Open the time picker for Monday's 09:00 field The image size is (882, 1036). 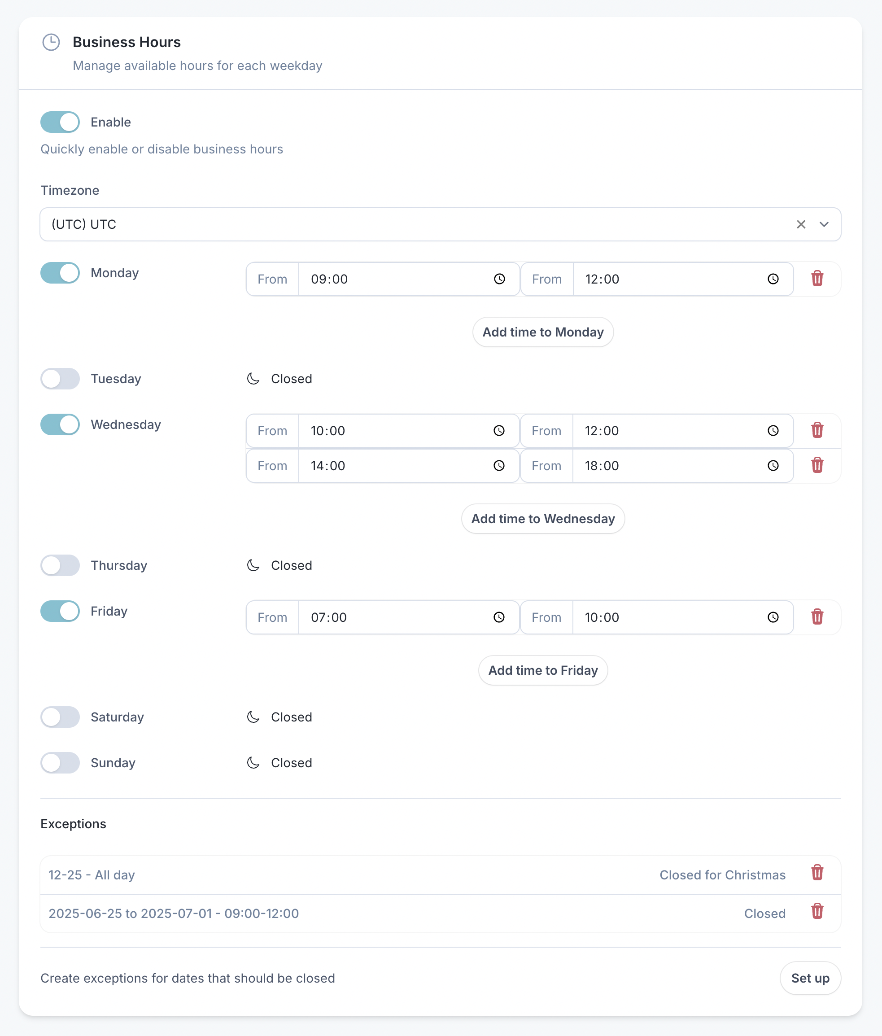pyautogui.click(x=499, y=279)
